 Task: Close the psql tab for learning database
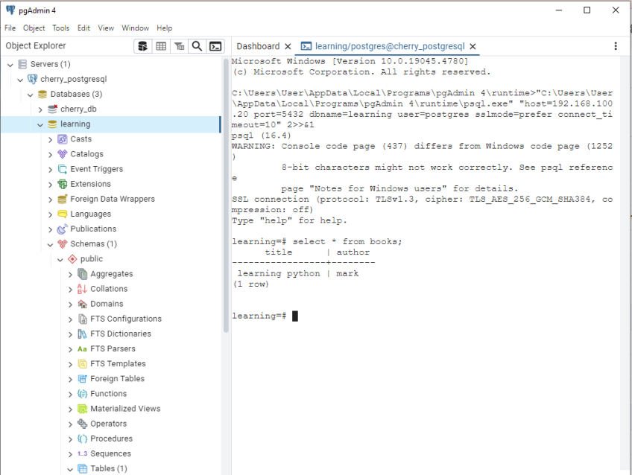(x=473, y=45)
